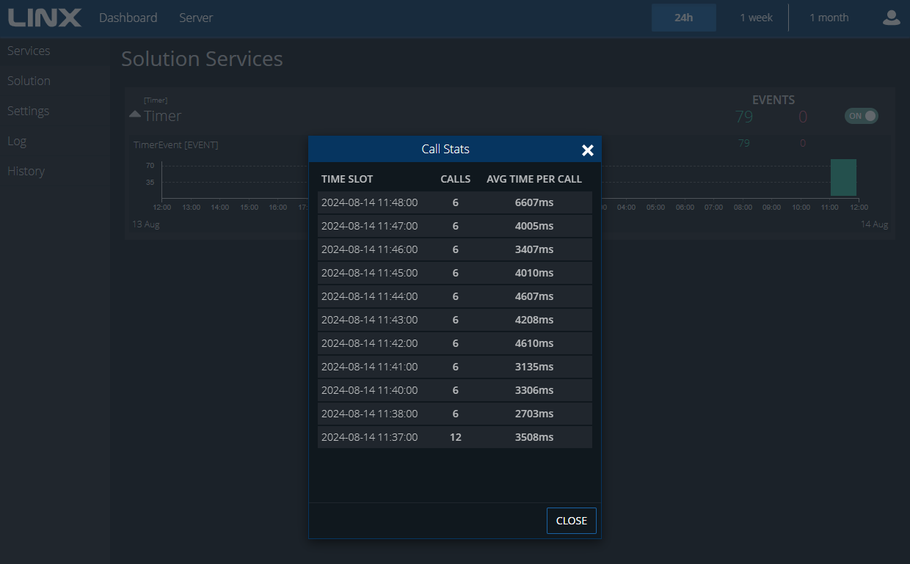Click the 3306ms average time value
Screen dimensions: 910x564
534,390
